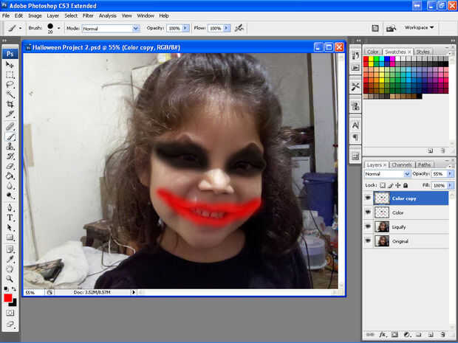Select the Rectangular Marquee tool
Viewport: 458px width, 343px height.
pos(10,75)
